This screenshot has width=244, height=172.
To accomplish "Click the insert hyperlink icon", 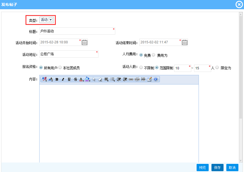I will (x=131, y=79).
